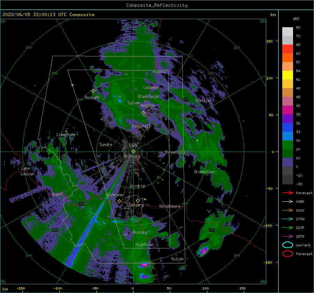Screen dimensions: 314x293
Task: Click the orange 111V arrow legend icon
Action: pyautogui.click(x=287, y=210)
